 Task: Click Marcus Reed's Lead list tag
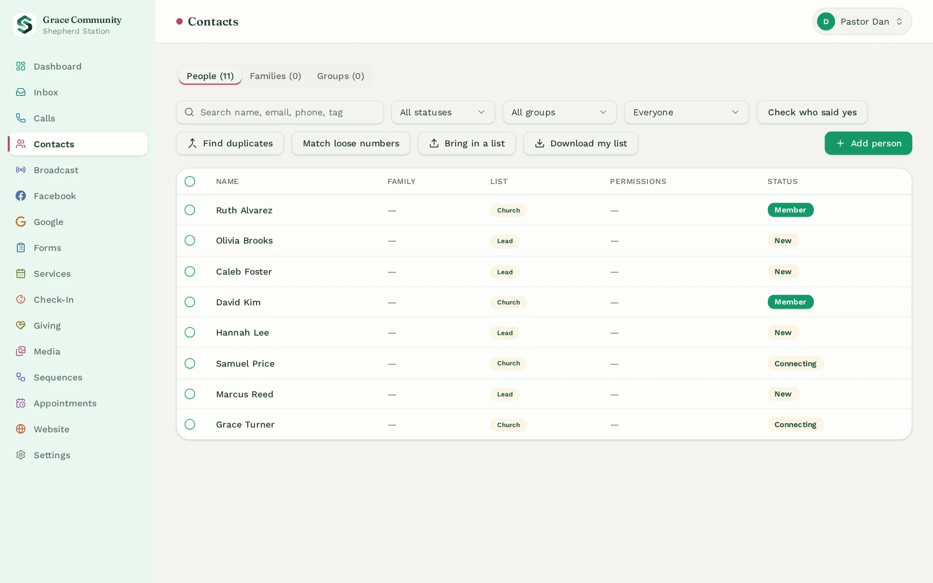tap(505, 394)
